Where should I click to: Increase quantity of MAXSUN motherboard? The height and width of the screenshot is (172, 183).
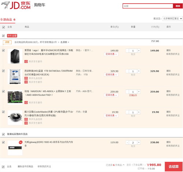(x=139, y=91)
